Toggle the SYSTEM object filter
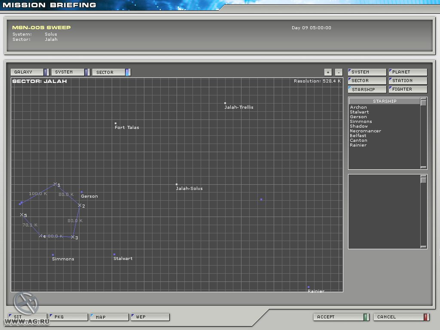 point(367,72)
